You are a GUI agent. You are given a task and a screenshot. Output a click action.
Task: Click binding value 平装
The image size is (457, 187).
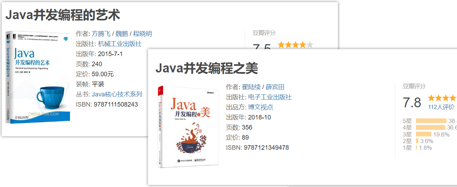98,84
